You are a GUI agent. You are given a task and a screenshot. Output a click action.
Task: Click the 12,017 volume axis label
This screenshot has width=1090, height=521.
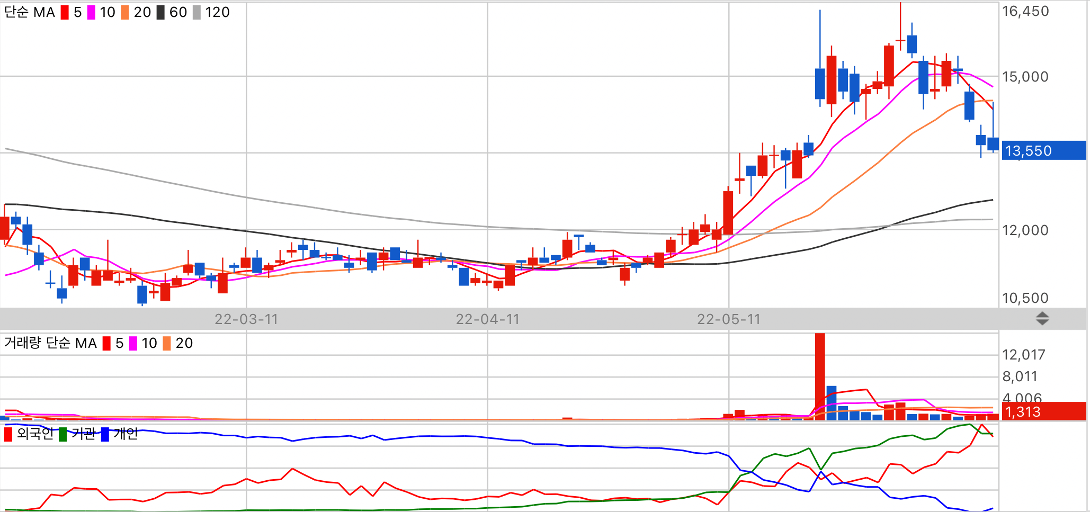pyautogui.click(x=1024, y=355)
